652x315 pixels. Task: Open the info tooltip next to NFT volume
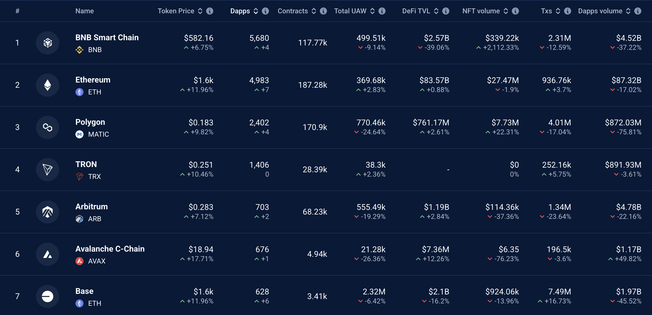tap(515, 11)
